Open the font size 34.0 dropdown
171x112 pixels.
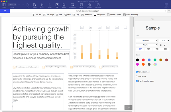click(x=164, y=40)
